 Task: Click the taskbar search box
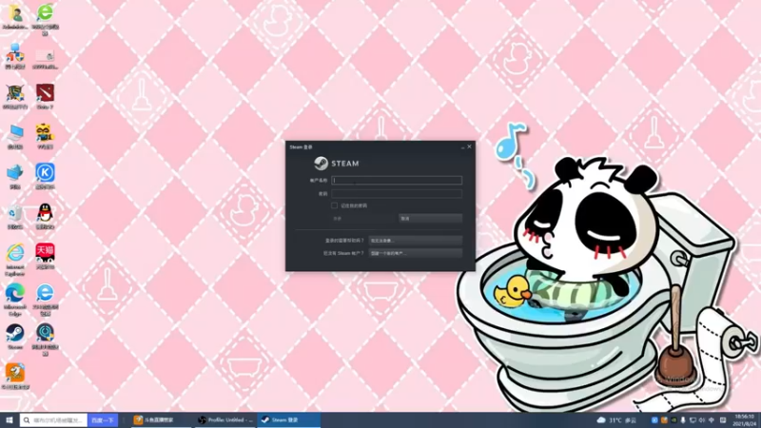pos(54,420)
